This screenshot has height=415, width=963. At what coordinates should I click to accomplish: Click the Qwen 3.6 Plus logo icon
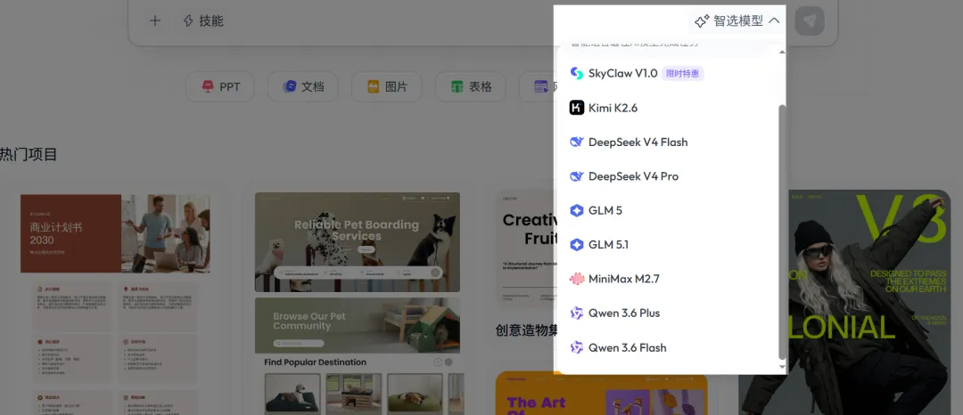577,313
